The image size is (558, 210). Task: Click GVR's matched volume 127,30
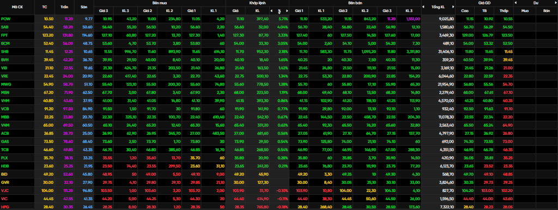[264, 182]
